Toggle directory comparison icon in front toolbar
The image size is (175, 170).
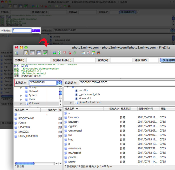[88, 53]
